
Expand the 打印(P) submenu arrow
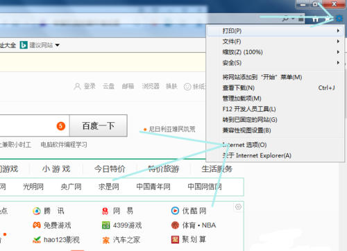pos(338,31)
